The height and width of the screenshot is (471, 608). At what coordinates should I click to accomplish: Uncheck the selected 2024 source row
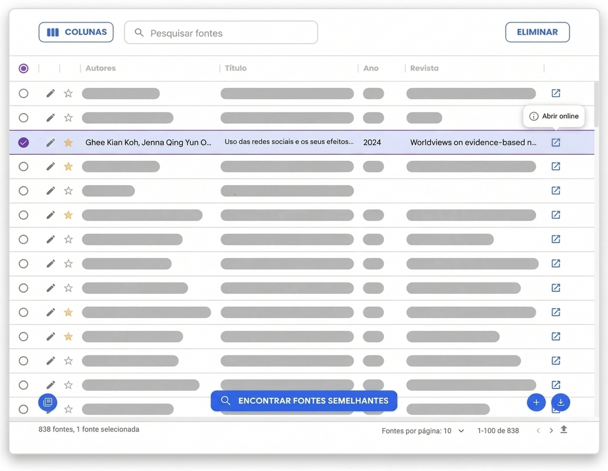[23, 142]
